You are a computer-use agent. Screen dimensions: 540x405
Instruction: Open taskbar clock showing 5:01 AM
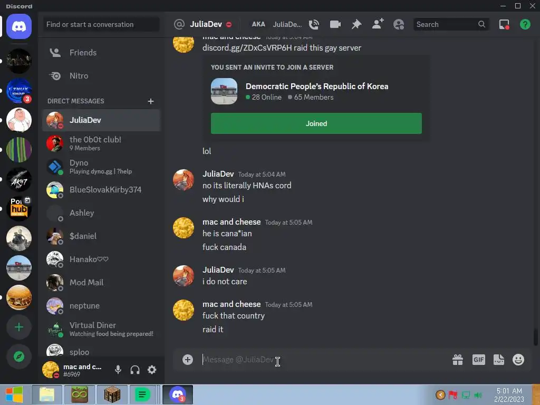point(509,395)
